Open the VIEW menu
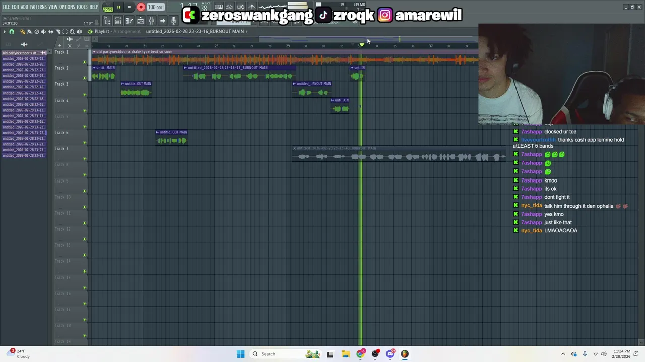Image resolution: width=645 pixels, height=362 pixels. pyautogui.click(x=53, y=7)
